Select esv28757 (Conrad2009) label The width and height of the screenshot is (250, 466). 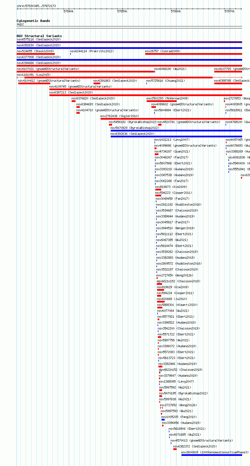click(x=163, y=51)
